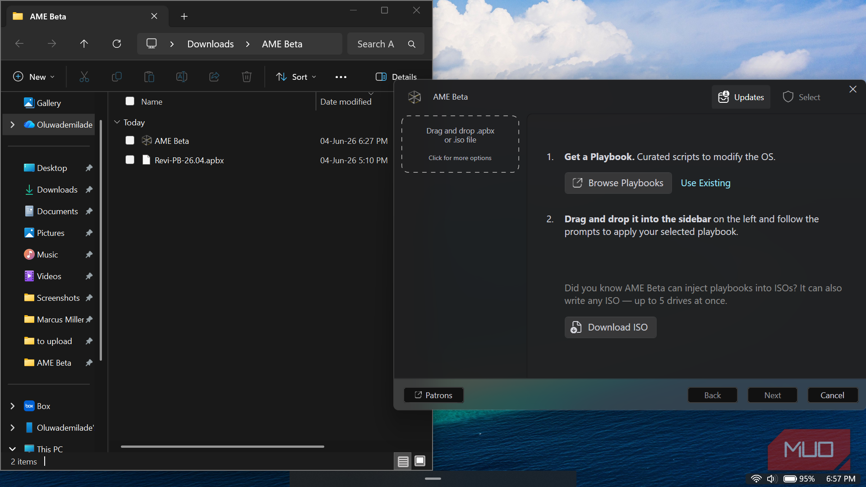Open the Select tab in AME Beta
Image resolution: width=866 pixels, height=487 pixels.
click(801, 97)
